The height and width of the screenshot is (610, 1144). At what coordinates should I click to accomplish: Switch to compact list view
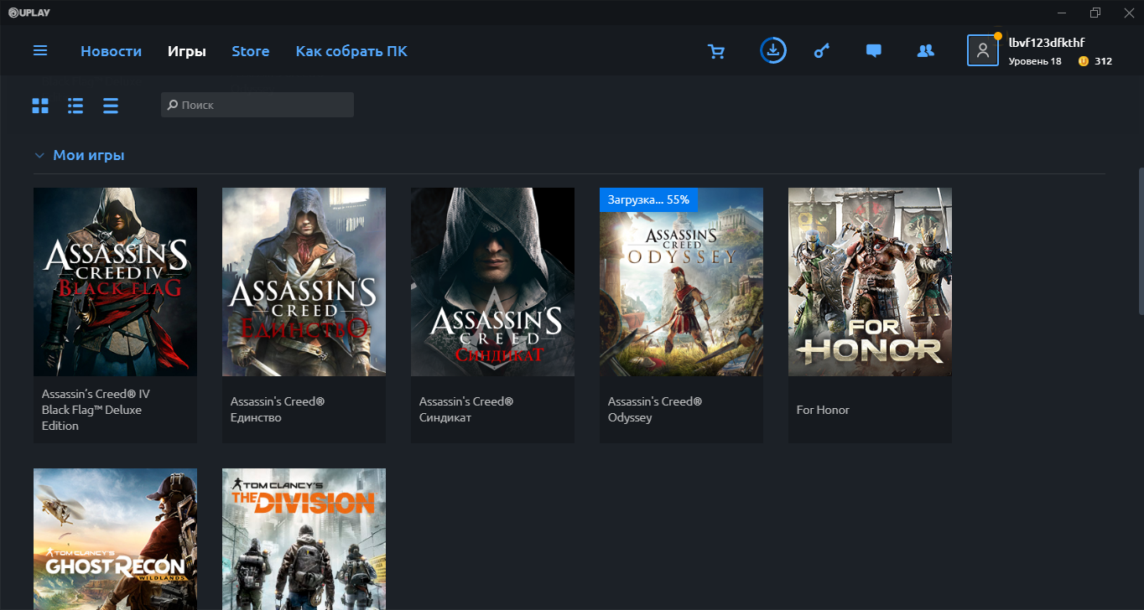click(x=111, y=106)
